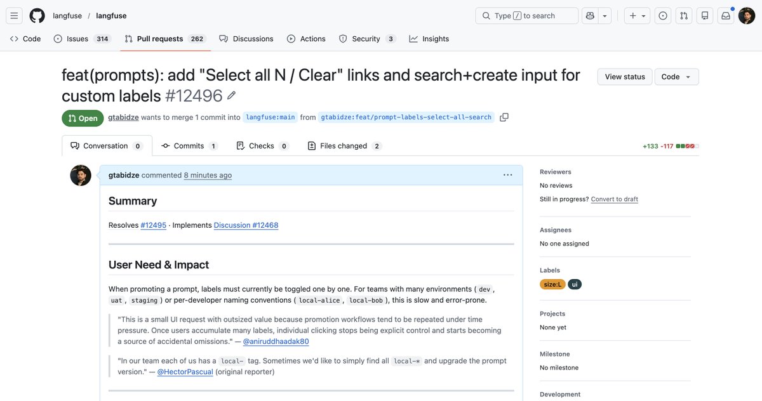Click the 8 minutes ago timestamp
This screenshot has width=762, height=401.
tap(208, 175)
